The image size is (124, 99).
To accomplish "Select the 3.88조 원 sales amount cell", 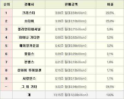I will click(x=71, y=13).
